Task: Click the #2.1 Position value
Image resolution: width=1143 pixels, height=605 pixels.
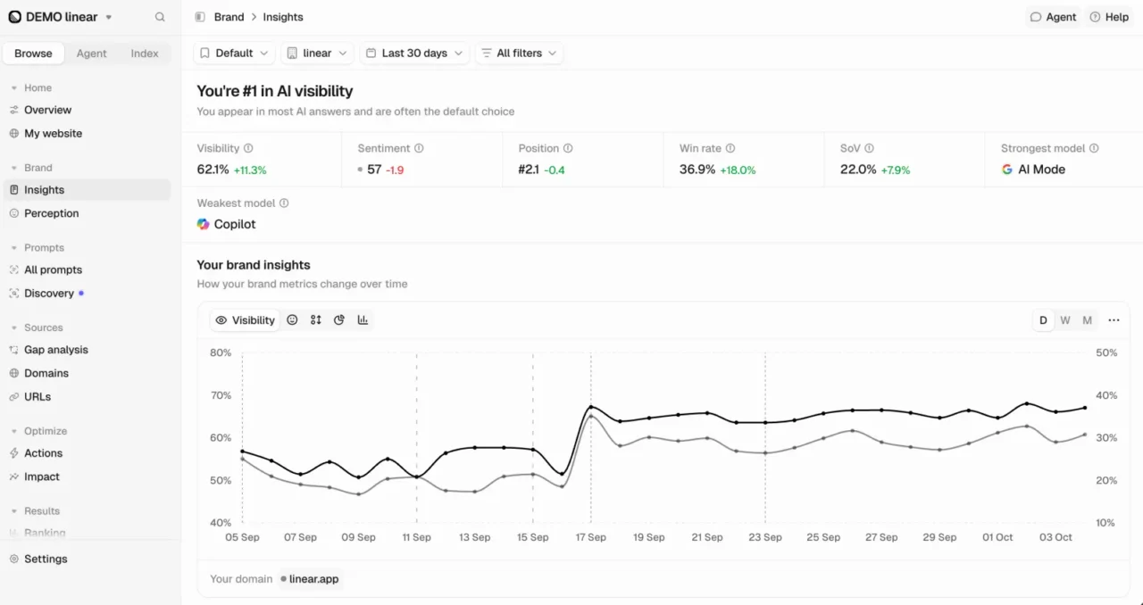Action: [x=529, y=170]
